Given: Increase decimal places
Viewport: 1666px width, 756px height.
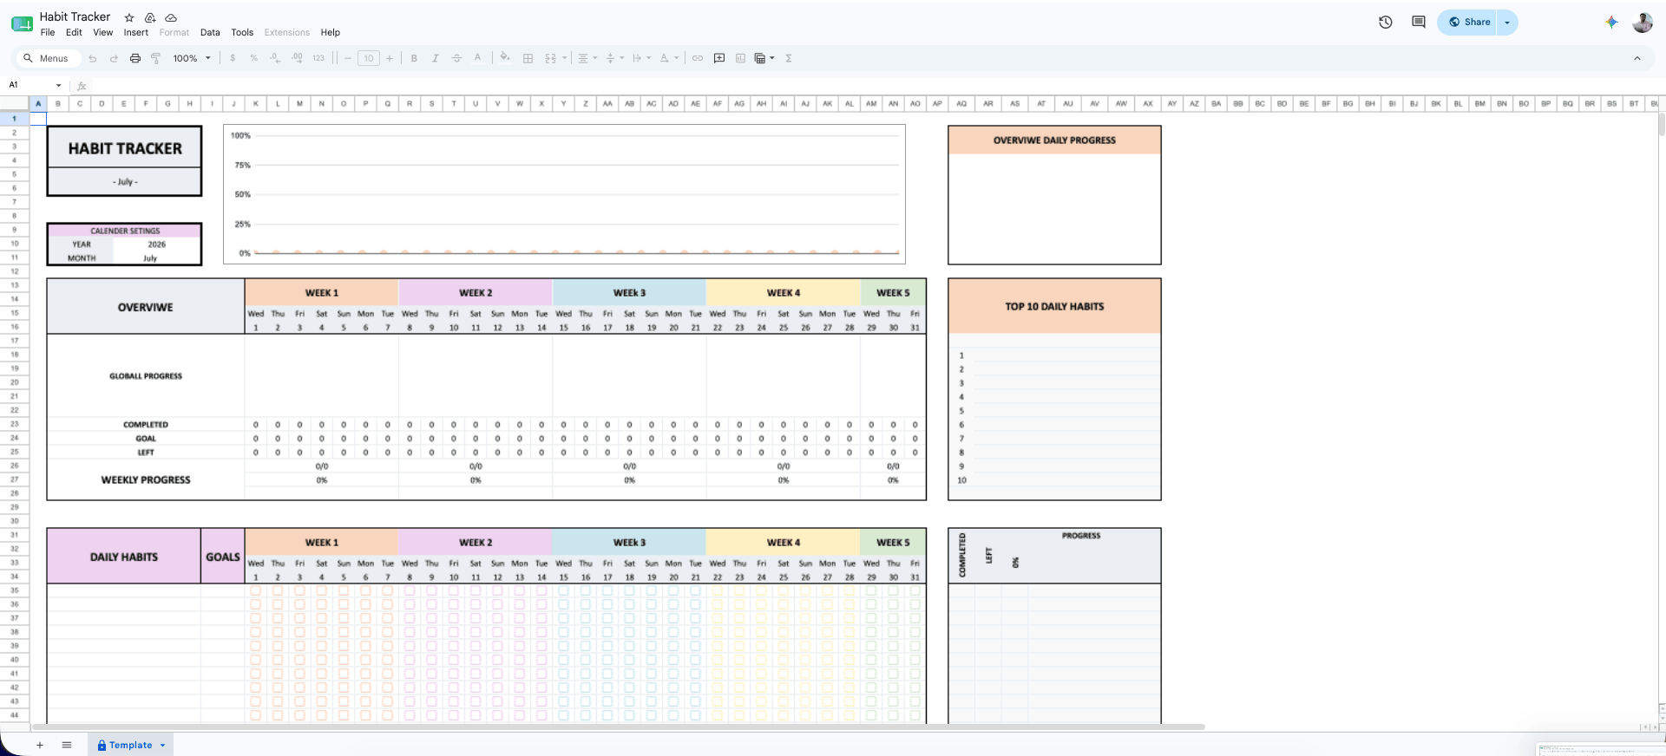Looking at the screenshot, I should point(297,58).
